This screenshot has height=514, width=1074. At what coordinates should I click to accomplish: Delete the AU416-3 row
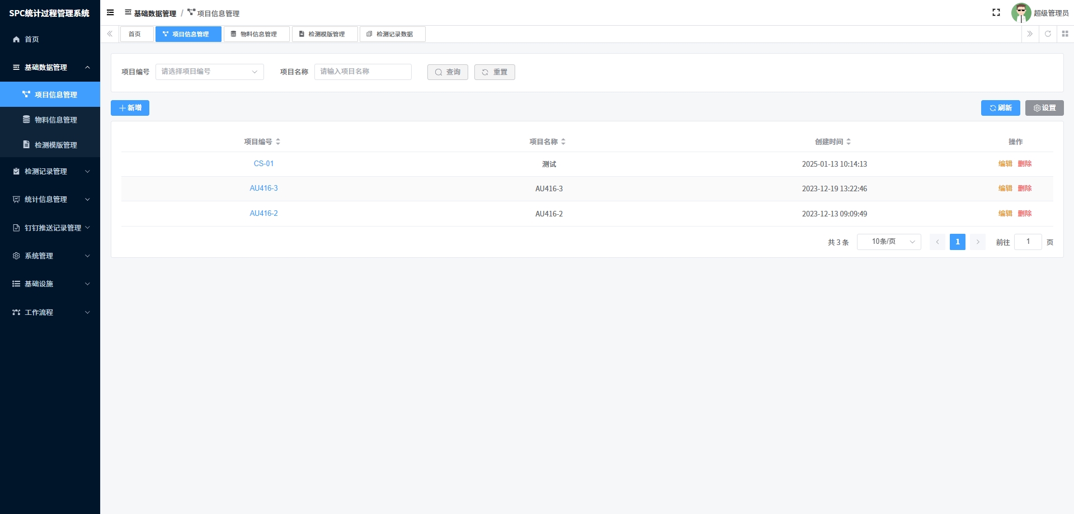click(x=1025, y=188)
